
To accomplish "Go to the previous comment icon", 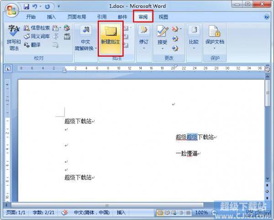I will click(x=126, y=37).
